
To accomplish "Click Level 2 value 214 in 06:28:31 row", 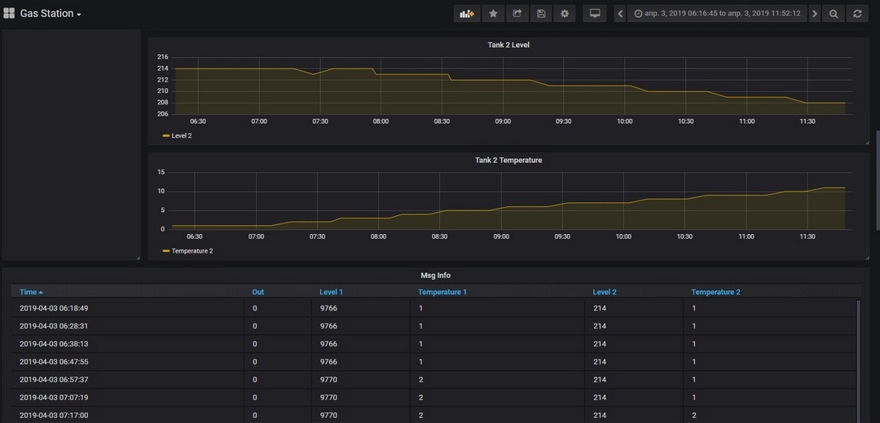I will (x=600, y=326).
